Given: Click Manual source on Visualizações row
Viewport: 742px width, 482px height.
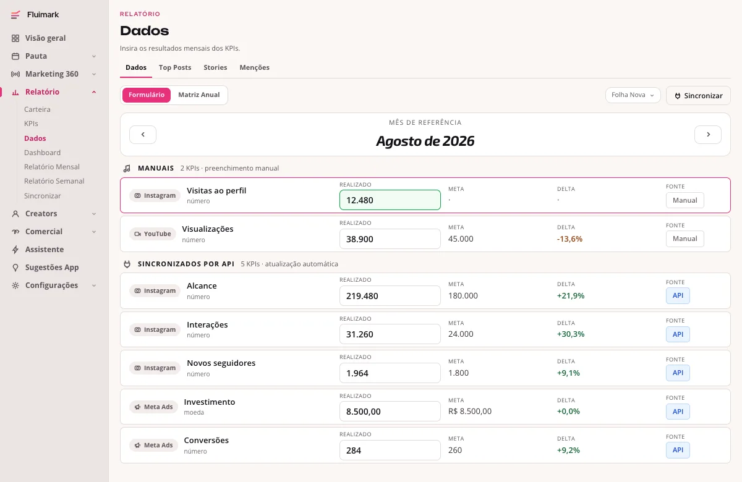Looking at the screenshot, I should (x=684, y=239).
